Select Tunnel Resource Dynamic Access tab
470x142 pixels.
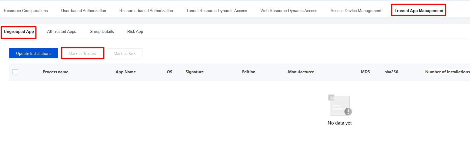click(217, 11)
